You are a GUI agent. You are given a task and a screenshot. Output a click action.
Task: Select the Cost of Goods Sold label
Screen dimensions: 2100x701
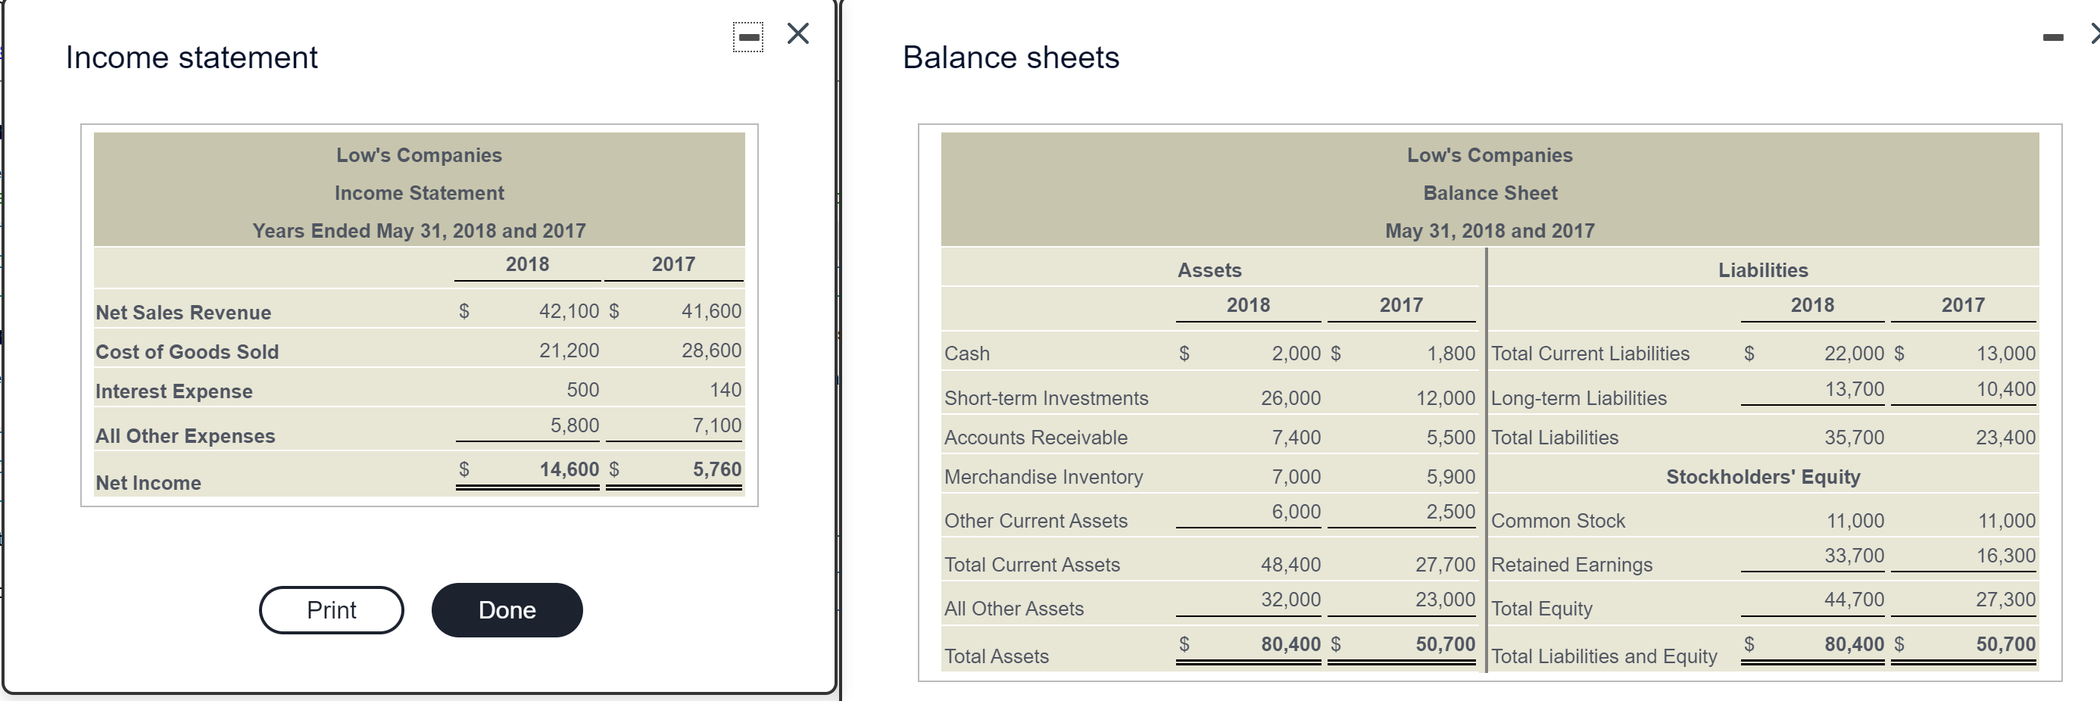click(188, 351)
